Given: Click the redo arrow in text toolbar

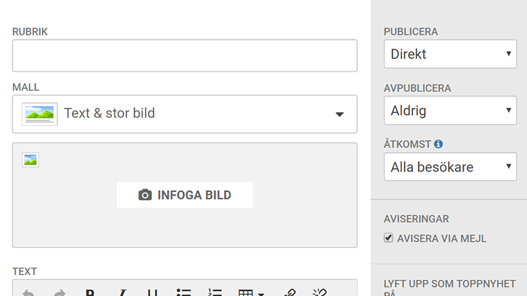Looking at the screenshot, I should click(x=59, y=293).
